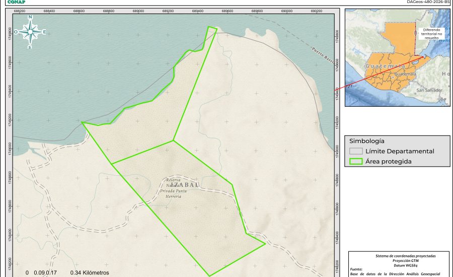Click the 1749000 northing label on left edge

pos(10,150)
